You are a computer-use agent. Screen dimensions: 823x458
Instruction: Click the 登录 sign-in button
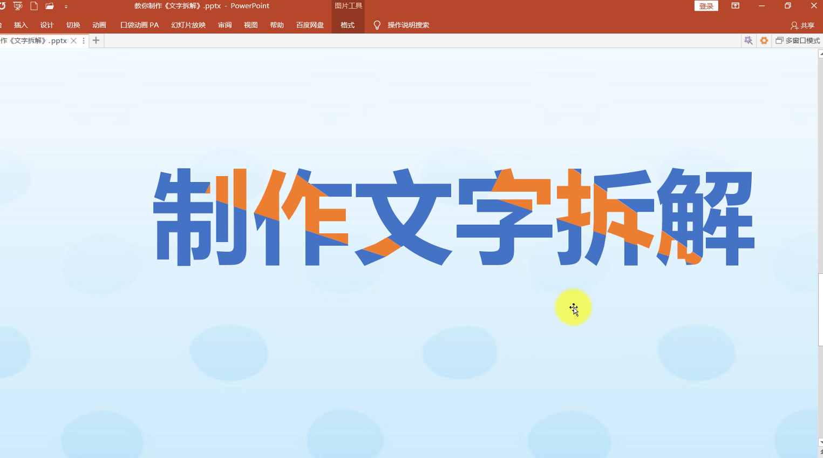click(706, 6)
